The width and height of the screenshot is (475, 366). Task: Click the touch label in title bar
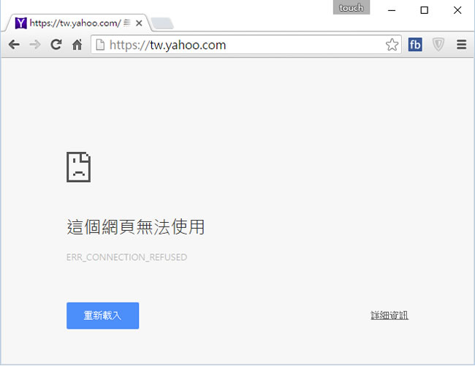(x=351, y=7)
